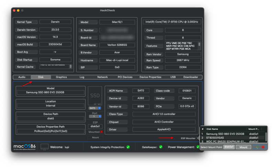The height and width of the screenshot is (167, 275).
Task: Click the green refresh icon in ESP popup
Action: [257, 147]
